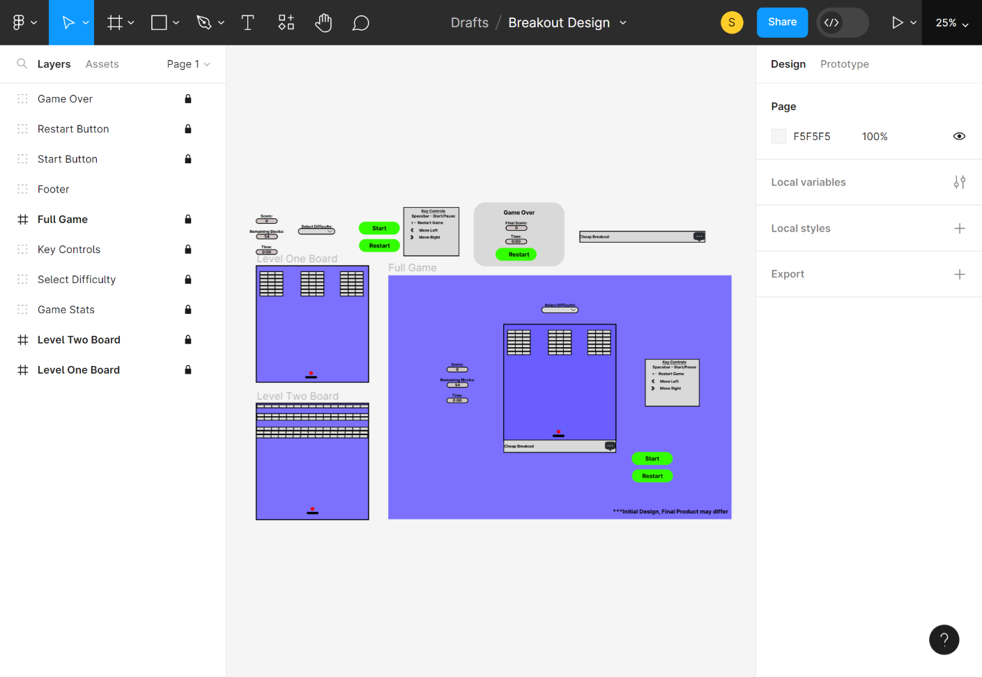
Task: Select the Pen tool
Action: click(x=204, y=22)
